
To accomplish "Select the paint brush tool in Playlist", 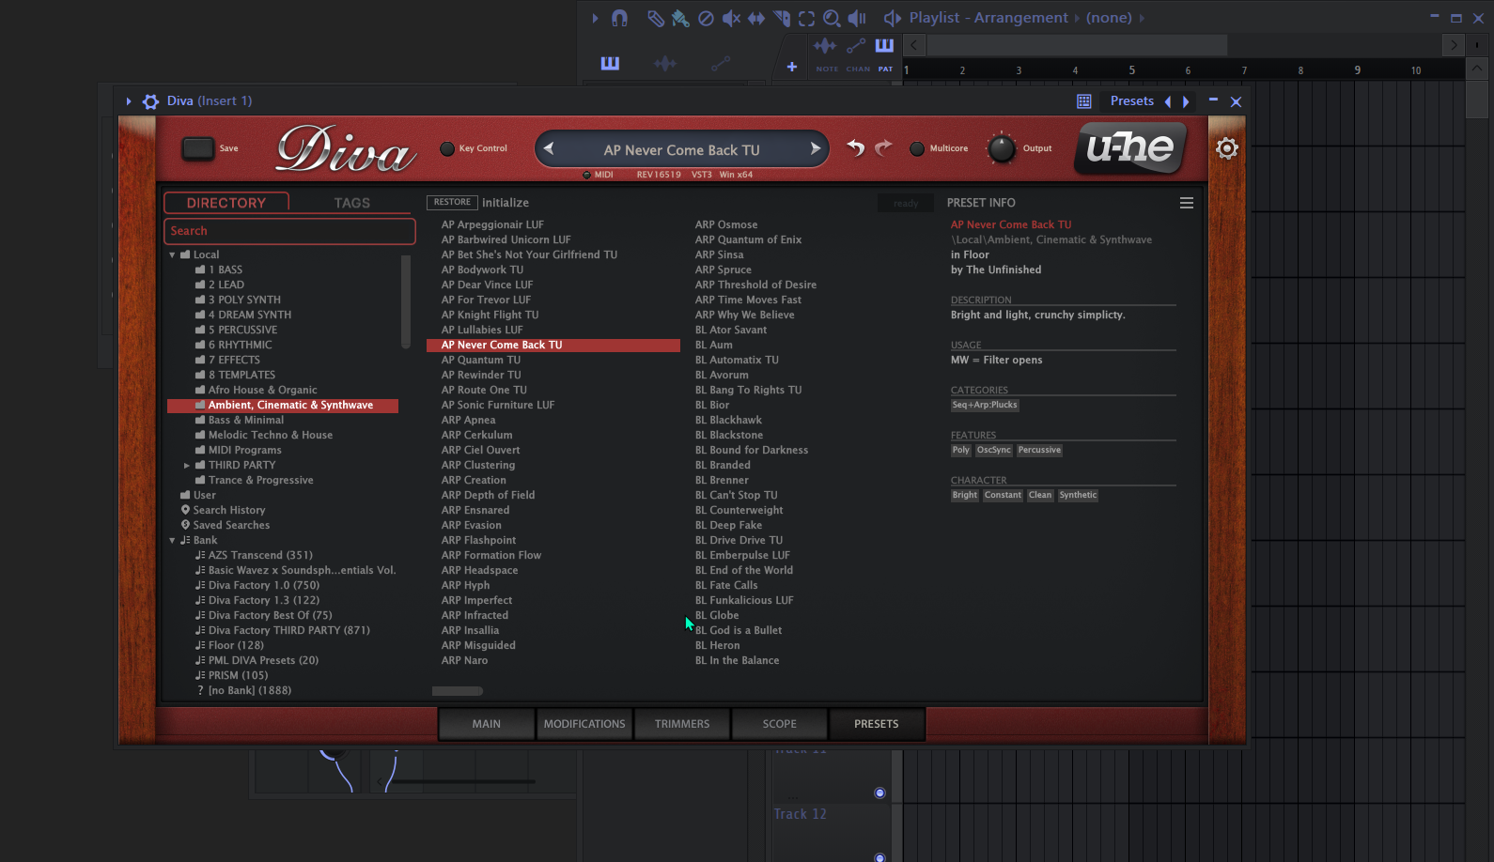I will pos(680,18).
